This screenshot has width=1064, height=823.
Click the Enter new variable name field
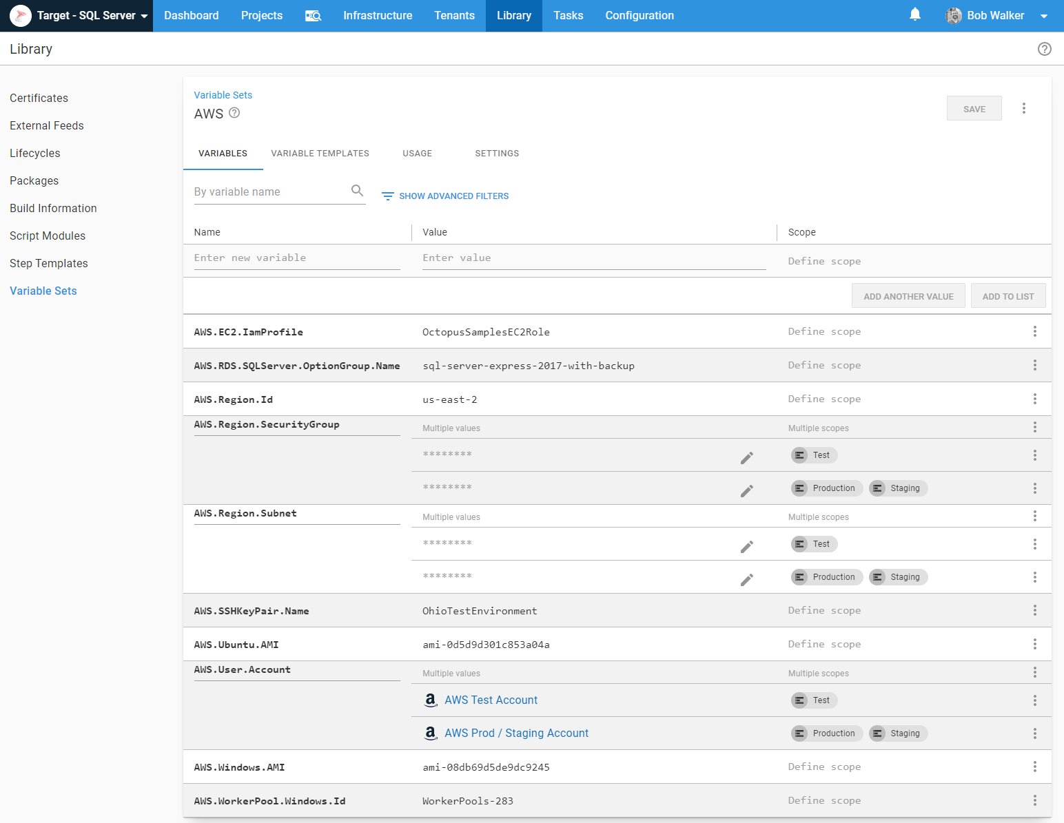coord(296,258)
